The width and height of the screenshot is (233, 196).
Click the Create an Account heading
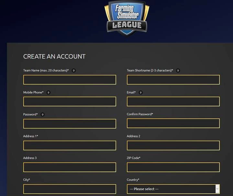[54, 57]
